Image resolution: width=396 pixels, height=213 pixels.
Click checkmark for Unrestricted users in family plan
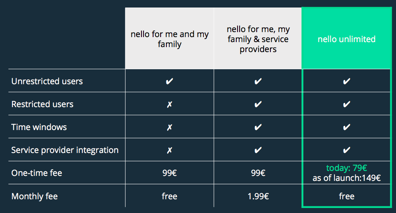(x=169, y=81)
